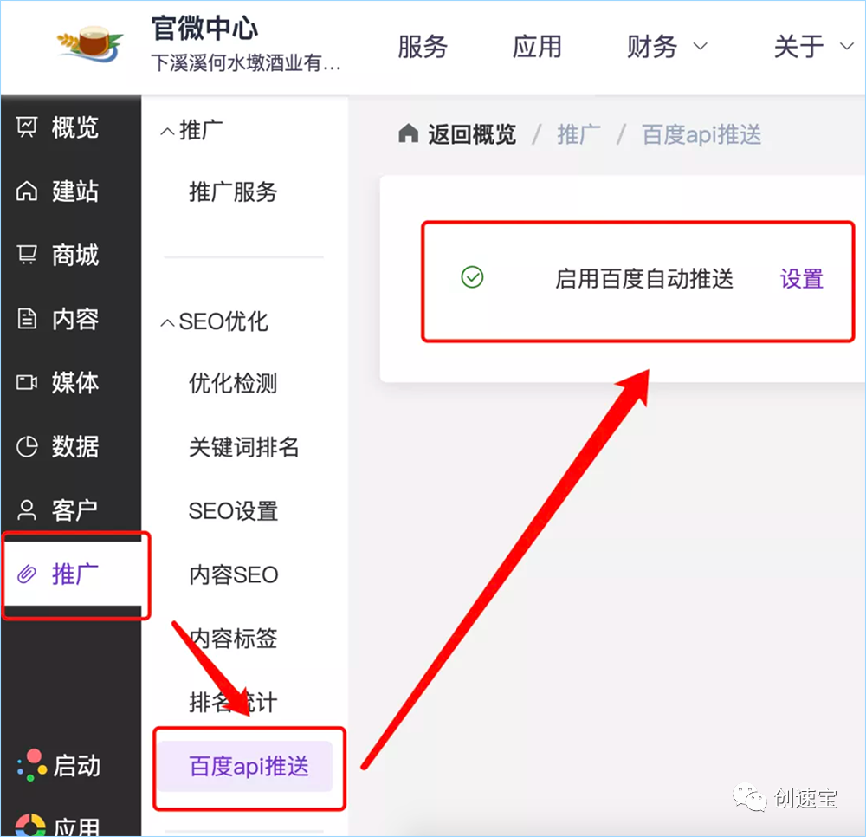Click the 商城 shopping cart icon

pos(27,255)
